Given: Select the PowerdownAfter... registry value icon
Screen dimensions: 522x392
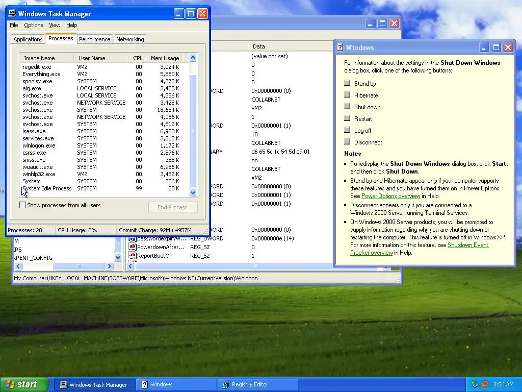Looking at the screenshot, I should (x=133, y=247).
